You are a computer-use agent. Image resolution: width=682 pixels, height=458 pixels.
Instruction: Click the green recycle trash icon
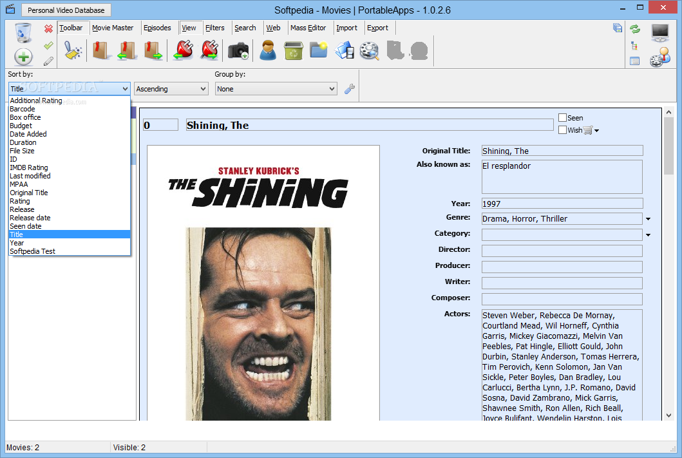[293, 50]
